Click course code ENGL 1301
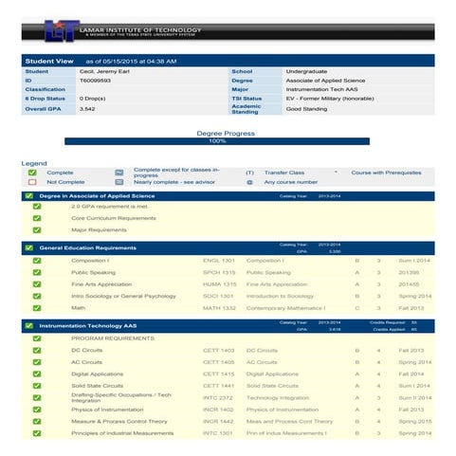This screenshot has width=456, height=456. [219, 261]
